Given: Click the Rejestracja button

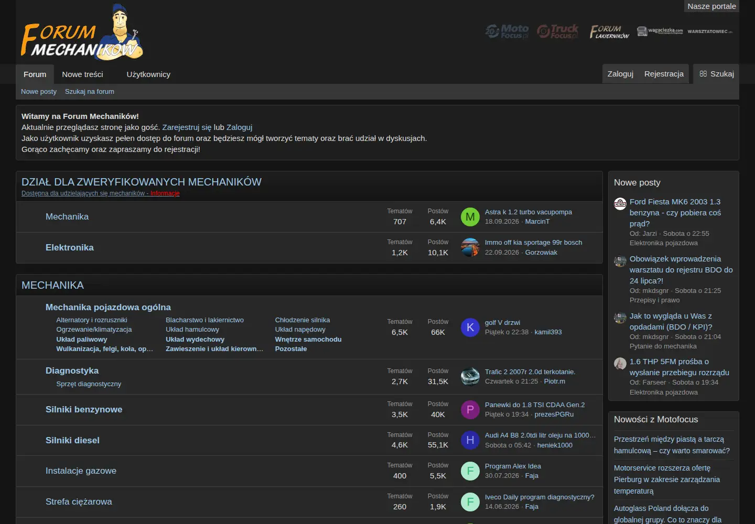Looking at the screenshot, I should 664,74.
